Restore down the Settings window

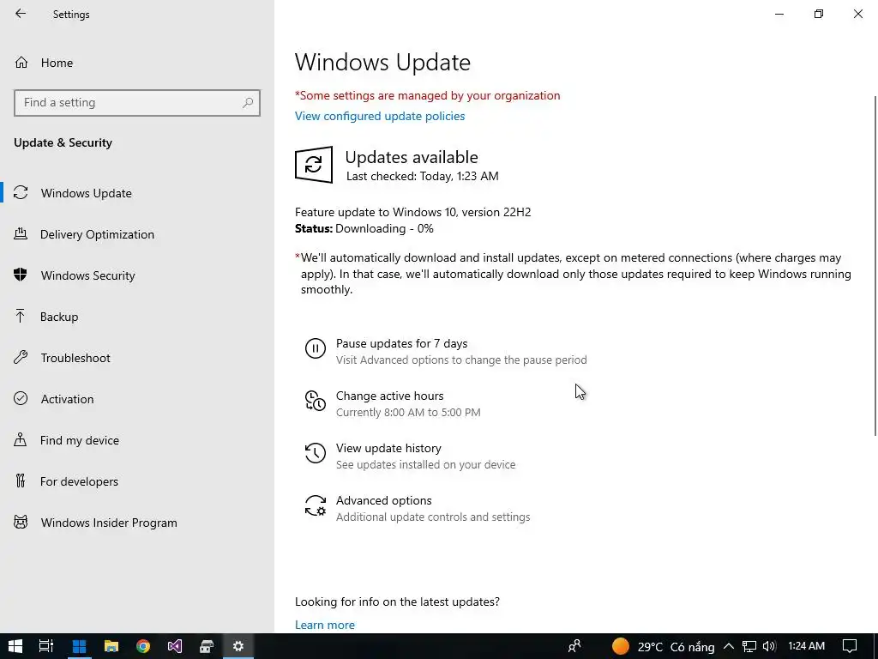coord(819,14)
